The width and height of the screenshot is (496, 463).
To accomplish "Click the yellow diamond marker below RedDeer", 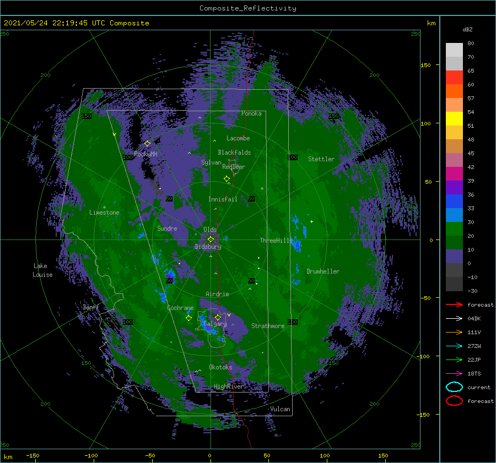I will point(227,179).
